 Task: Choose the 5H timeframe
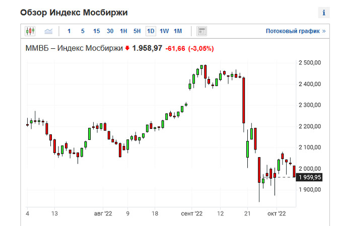pos(137,31)
